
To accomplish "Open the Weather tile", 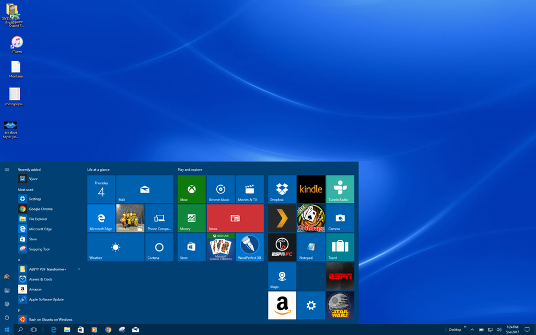I will 116,248.
